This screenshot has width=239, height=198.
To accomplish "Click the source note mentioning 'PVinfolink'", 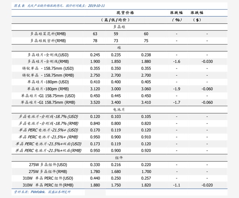I will [42, 192].
